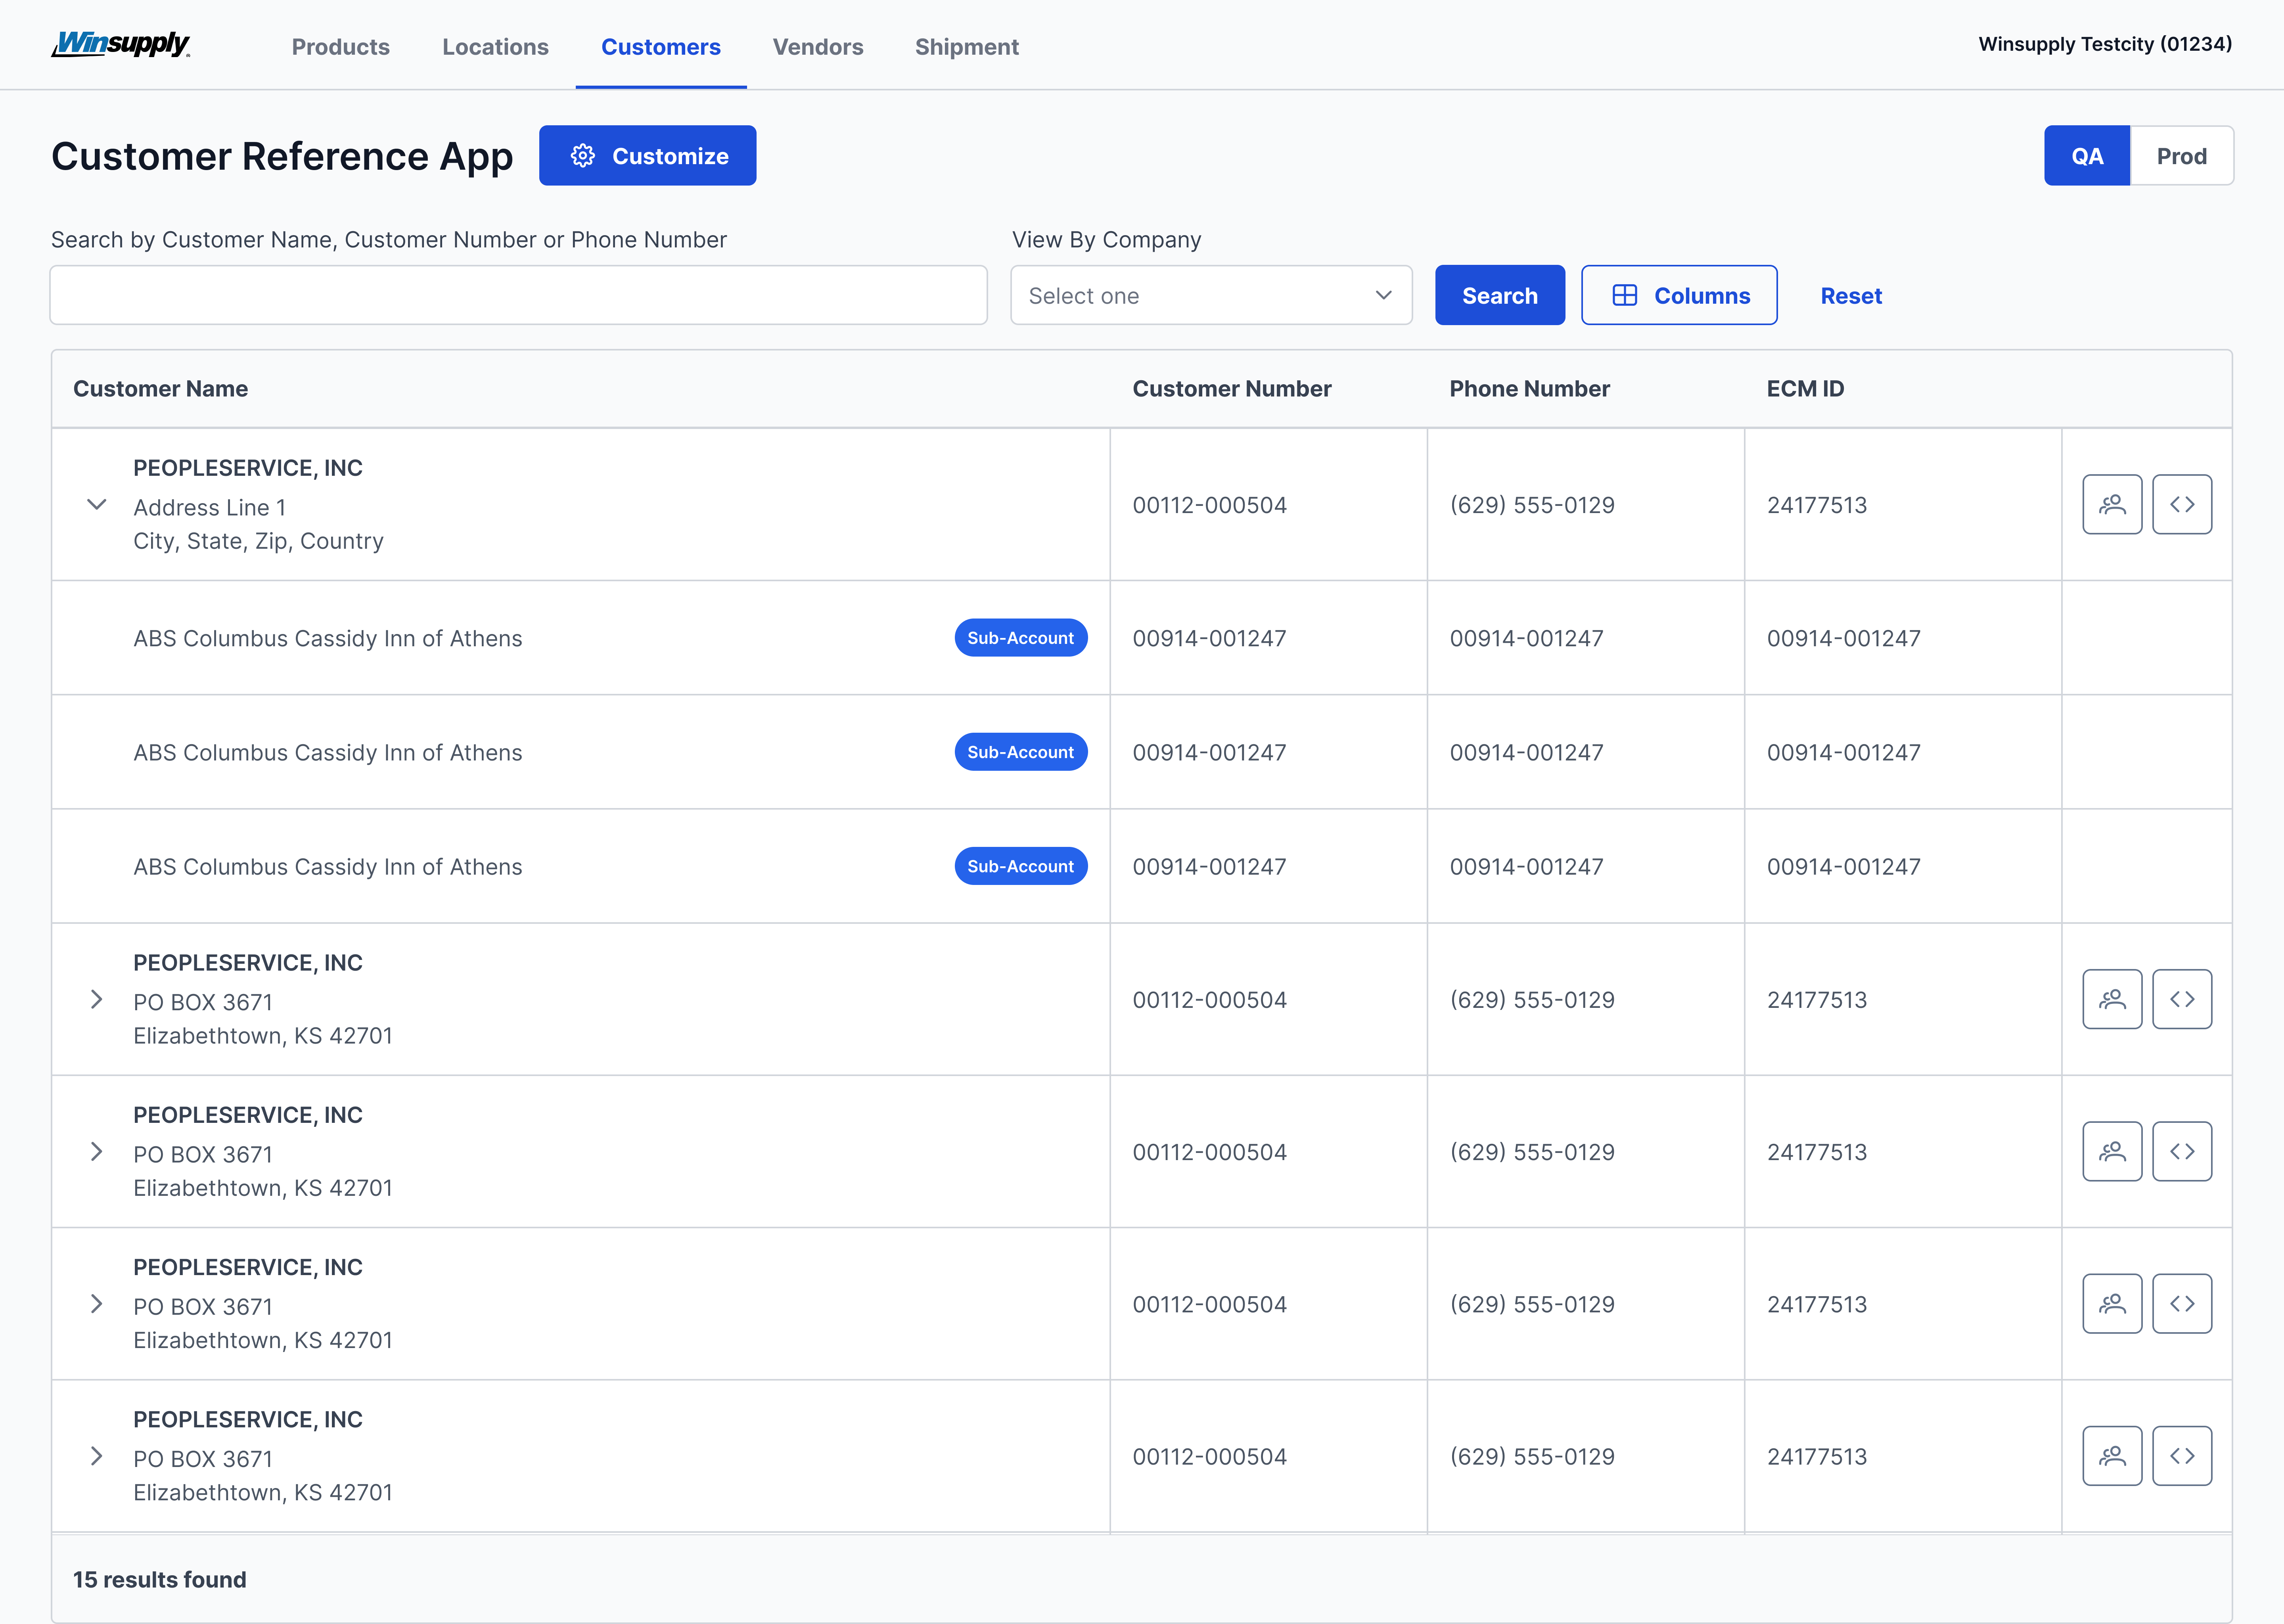Go to the Products tab
Image resolution: width=2284 pixels, height=1624 pixels.
[x=340, y=47]
